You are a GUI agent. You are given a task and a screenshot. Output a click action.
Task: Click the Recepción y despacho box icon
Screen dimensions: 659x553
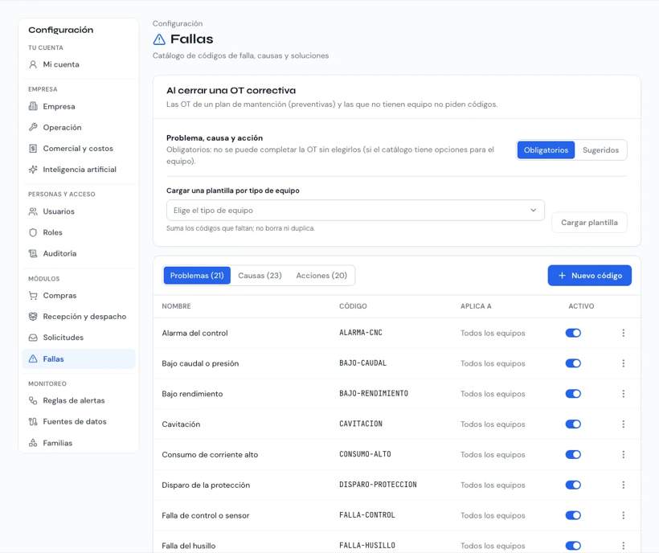point(33,317)
